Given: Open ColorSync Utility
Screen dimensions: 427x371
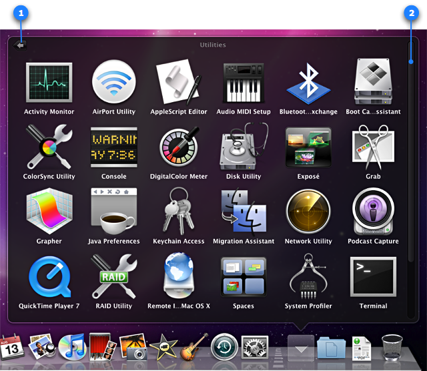Looking at the screenshot, I should click(49, 147).
